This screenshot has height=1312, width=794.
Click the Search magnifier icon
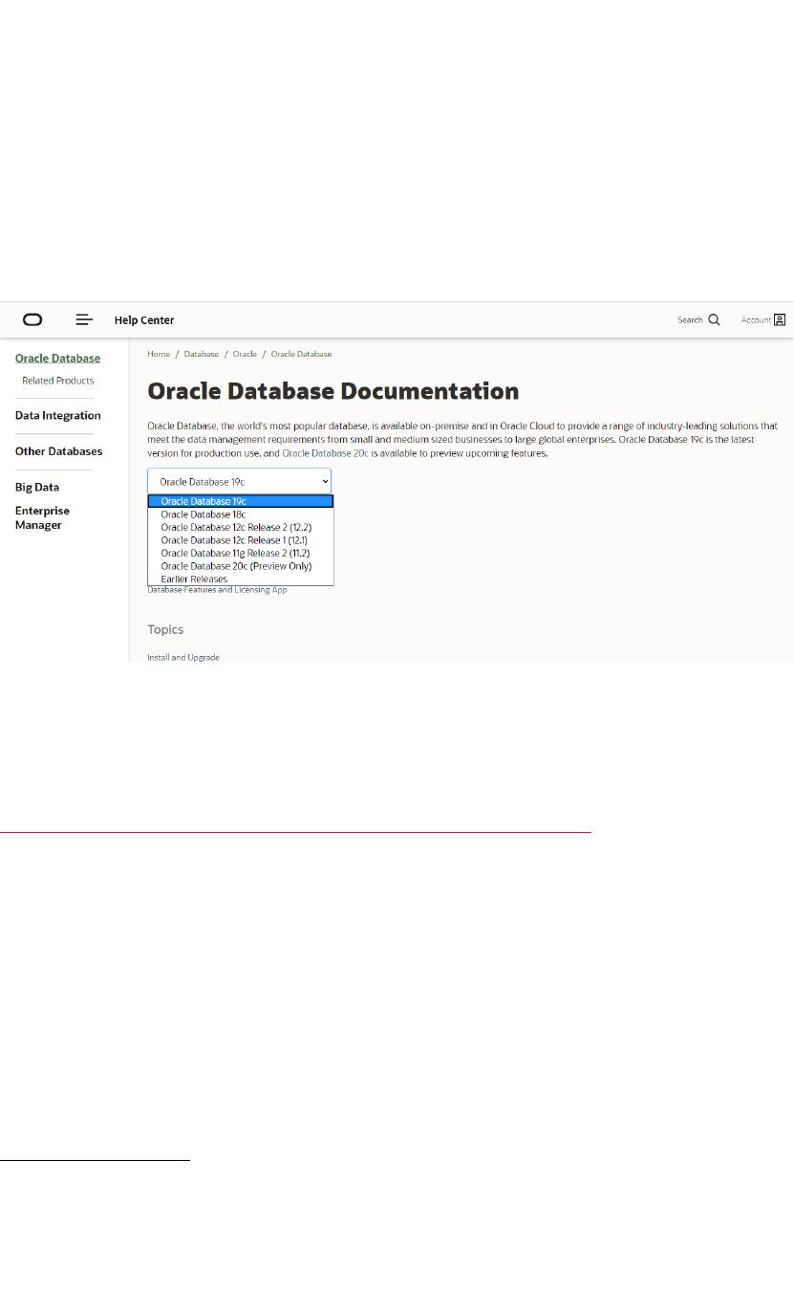[x=714, y=320]
